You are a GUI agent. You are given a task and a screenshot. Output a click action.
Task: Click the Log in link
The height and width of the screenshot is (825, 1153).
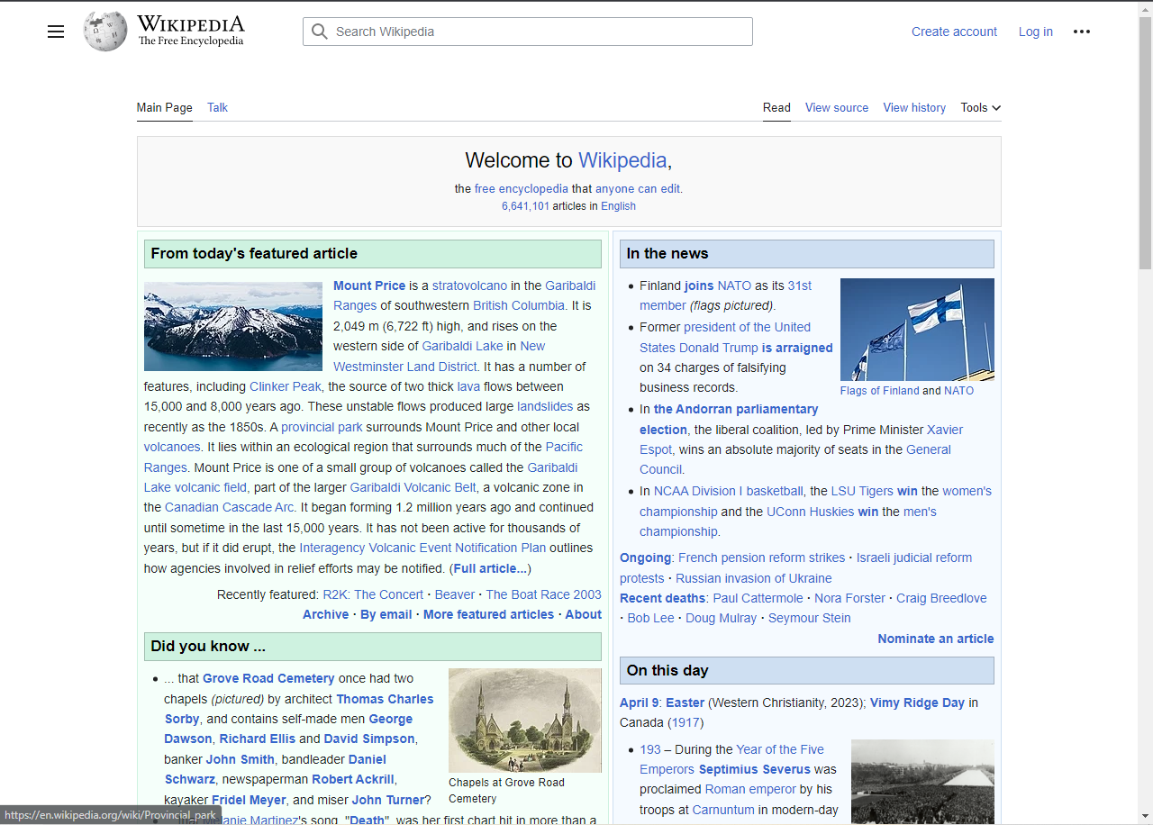(x=1036, y=32)
